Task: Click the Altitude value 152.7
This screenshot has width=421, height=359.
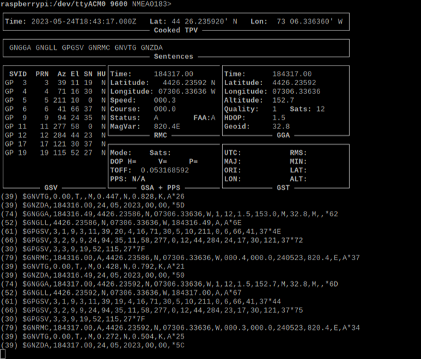Action: 284,99
